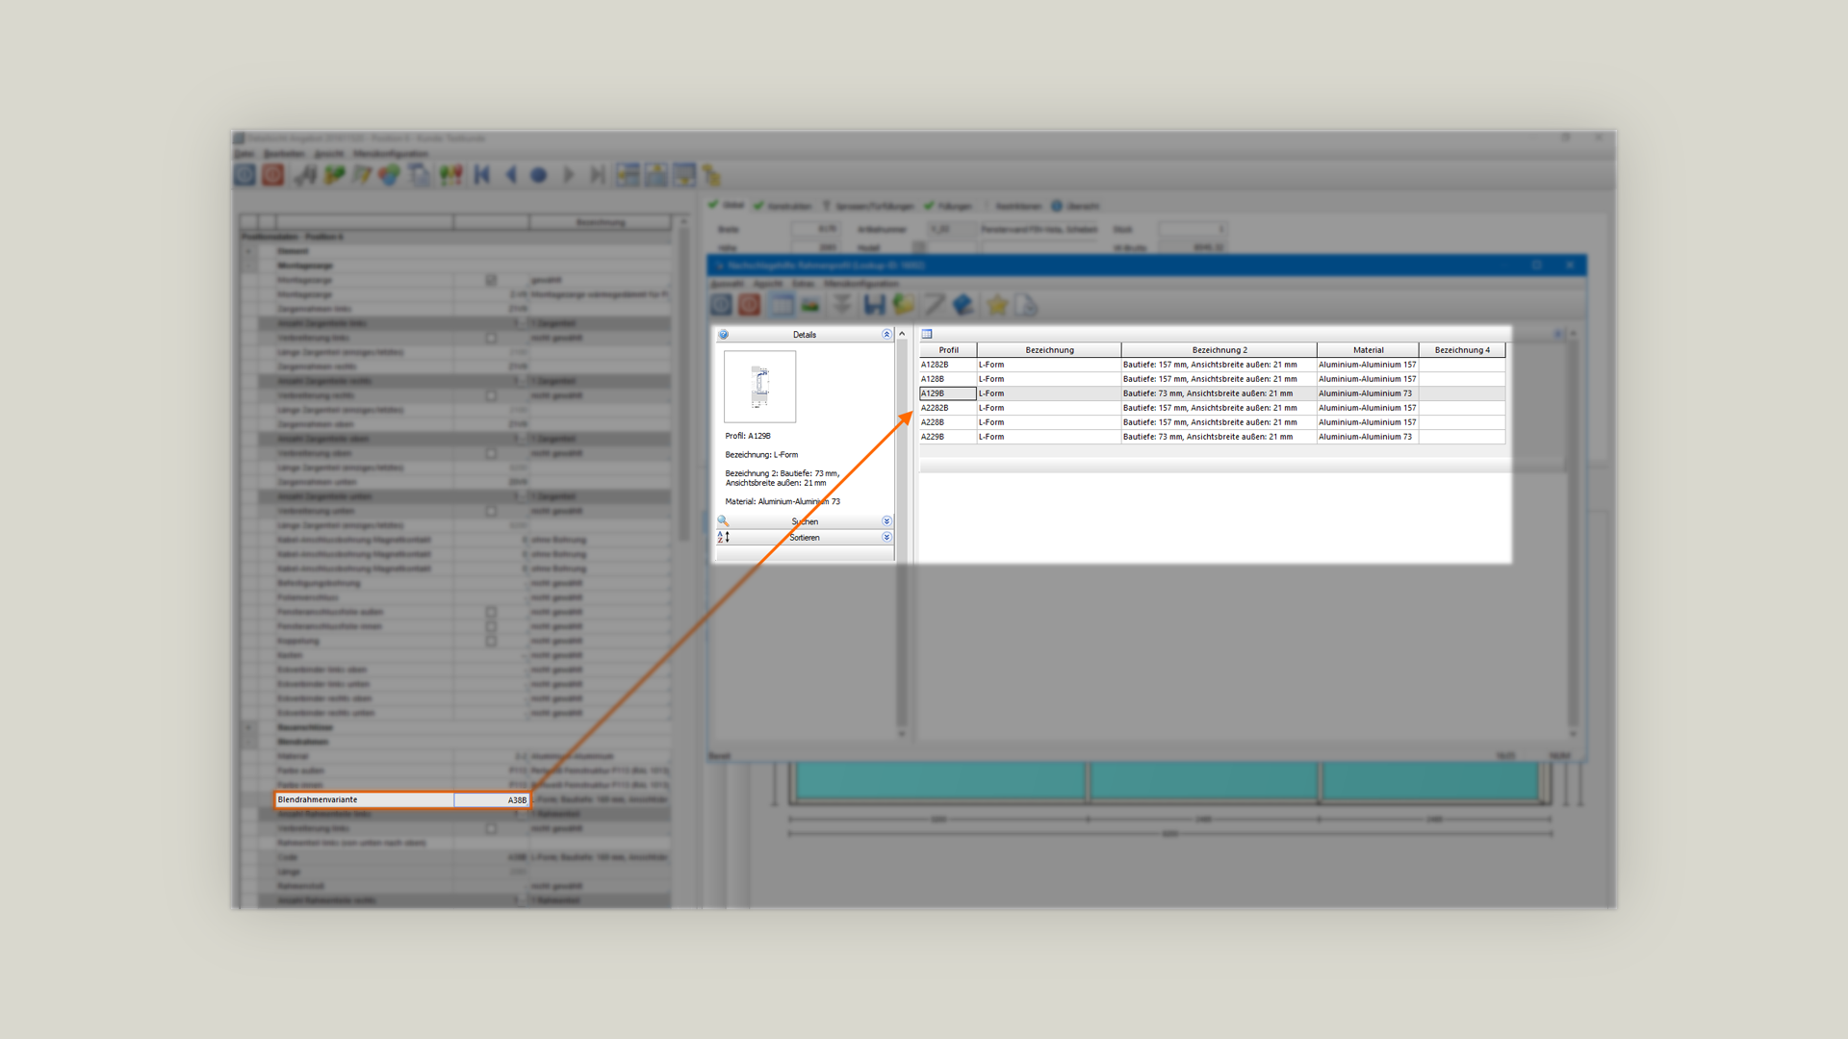1848x1039 pixels.
Task: Sort by the Material column header
Action: click(1368, 350)
